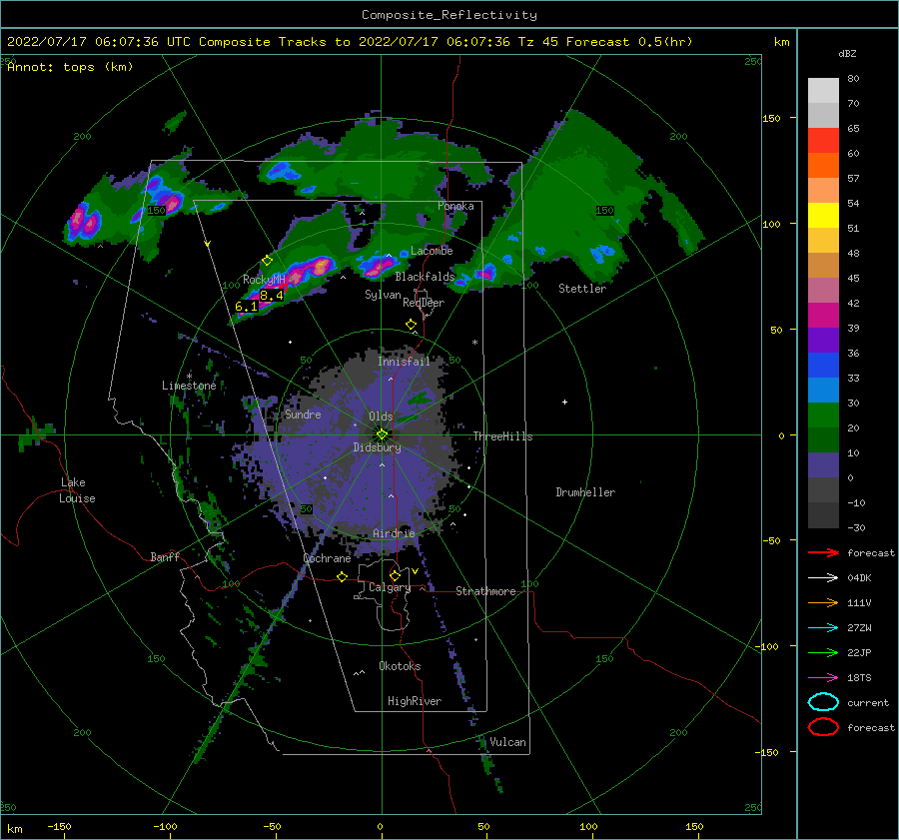Click the Calgary city label
The width and height of the screenshot is (899, 840).
click(390, 587)
